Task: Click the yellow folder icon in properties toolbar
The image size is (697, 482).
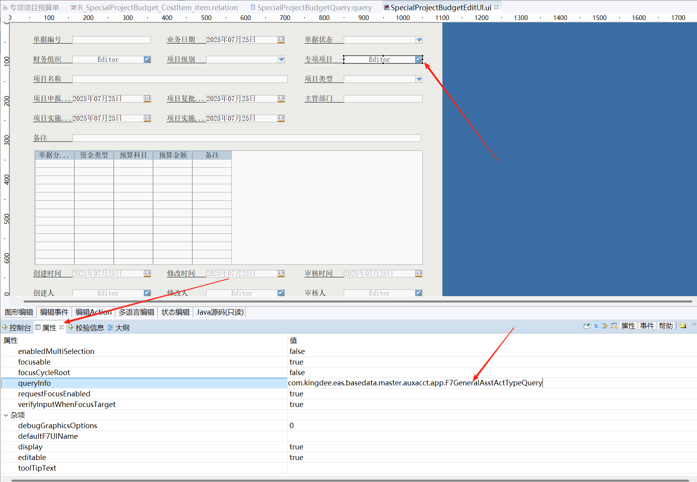Action: click(x=683, y=326)
